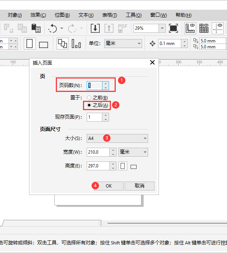Open the 位图(B) menu

pos(62,15)
